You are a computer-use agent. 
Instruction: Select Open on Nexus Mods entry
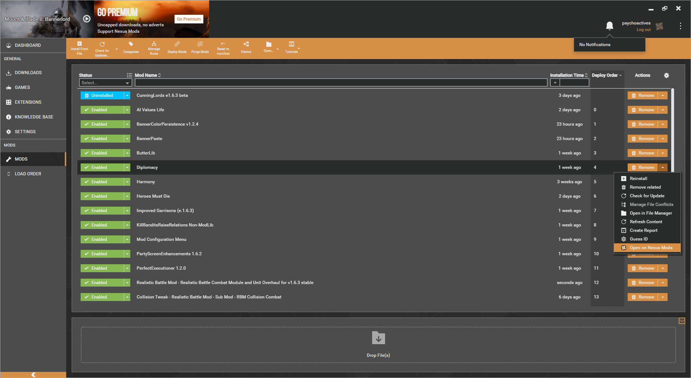click(647, 248)
